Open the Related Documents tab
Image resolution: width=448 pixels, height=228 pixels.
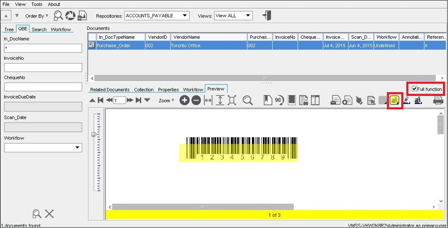pos(110,90)
